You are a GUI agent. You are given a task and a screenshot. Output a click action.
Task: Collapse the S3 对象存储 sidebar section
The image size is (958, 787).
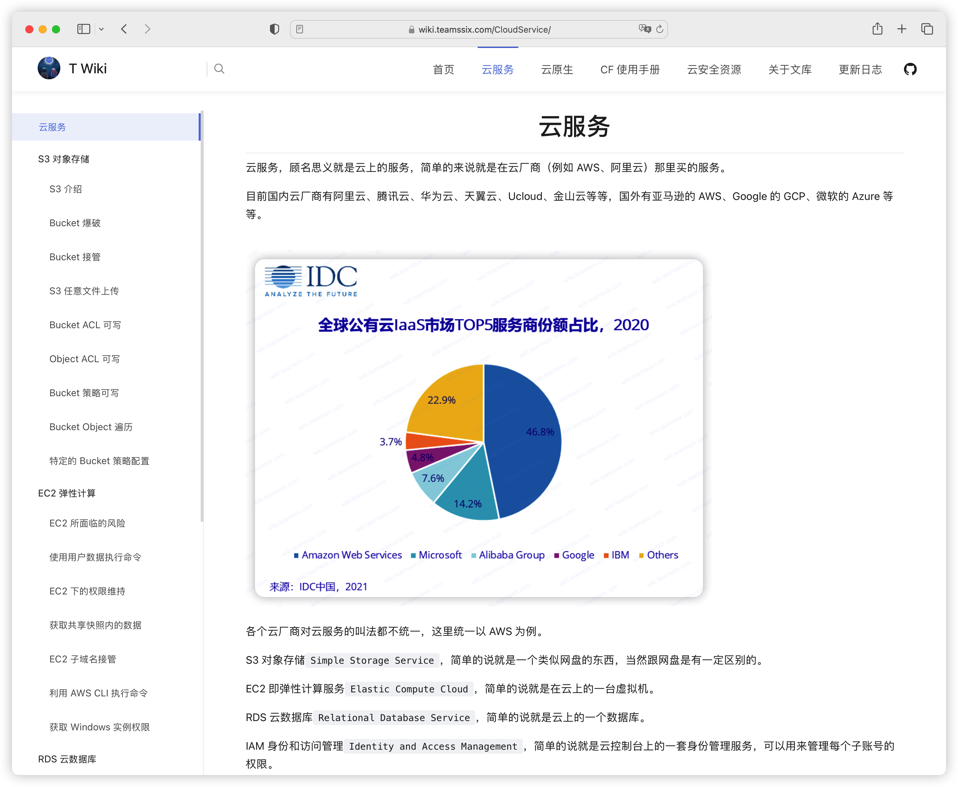(x=64, y=159)
